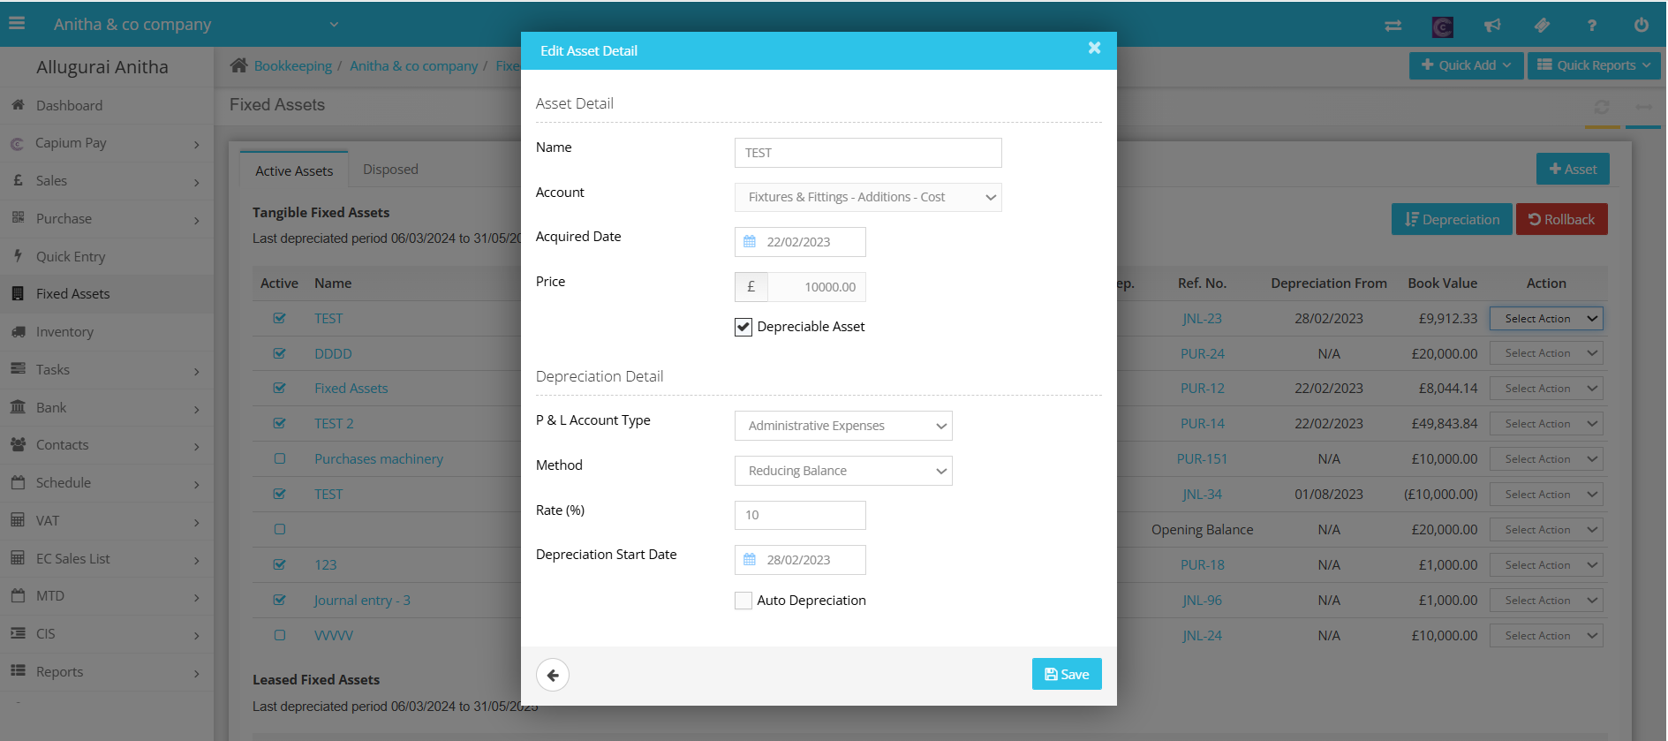Open the Quick Add dropdown
The image size is (1668, 741).
(1466, 65)
